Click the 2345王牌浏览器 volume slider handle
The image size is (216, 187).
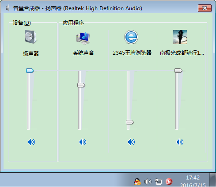click(x=130, y=122)
